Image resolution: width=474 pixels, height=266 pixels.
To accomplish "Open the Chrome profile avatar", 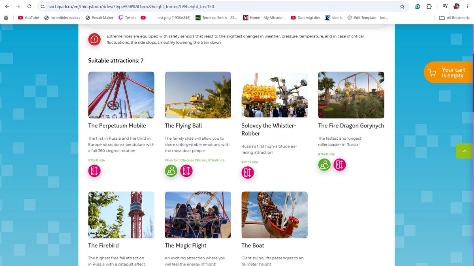I will coord(457,6).
